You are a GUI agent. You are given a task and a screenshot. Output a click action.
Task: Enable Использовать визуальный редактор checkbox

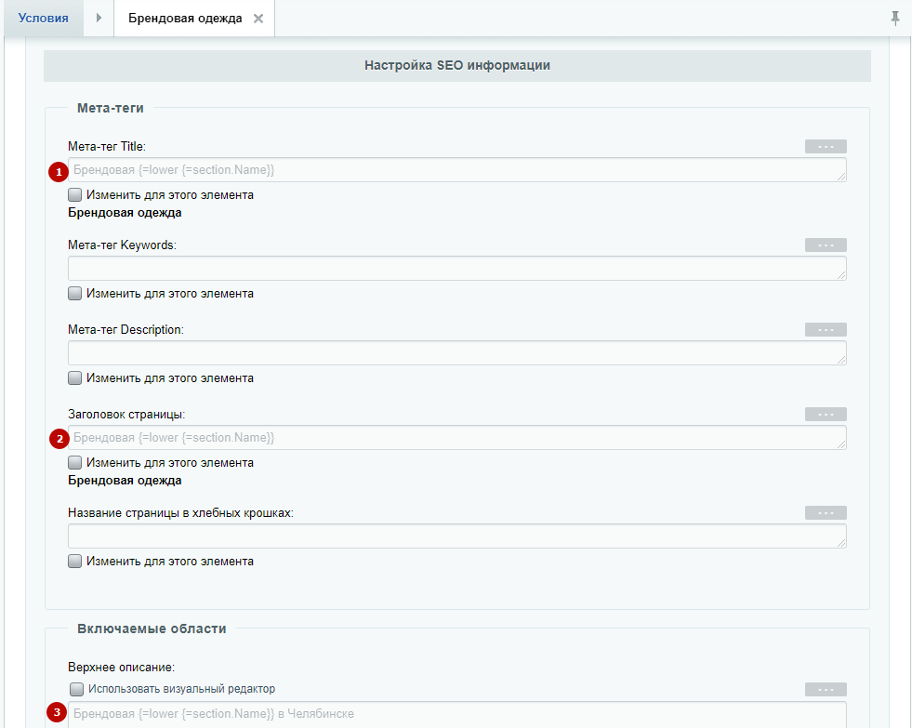[x=76, y=689]
